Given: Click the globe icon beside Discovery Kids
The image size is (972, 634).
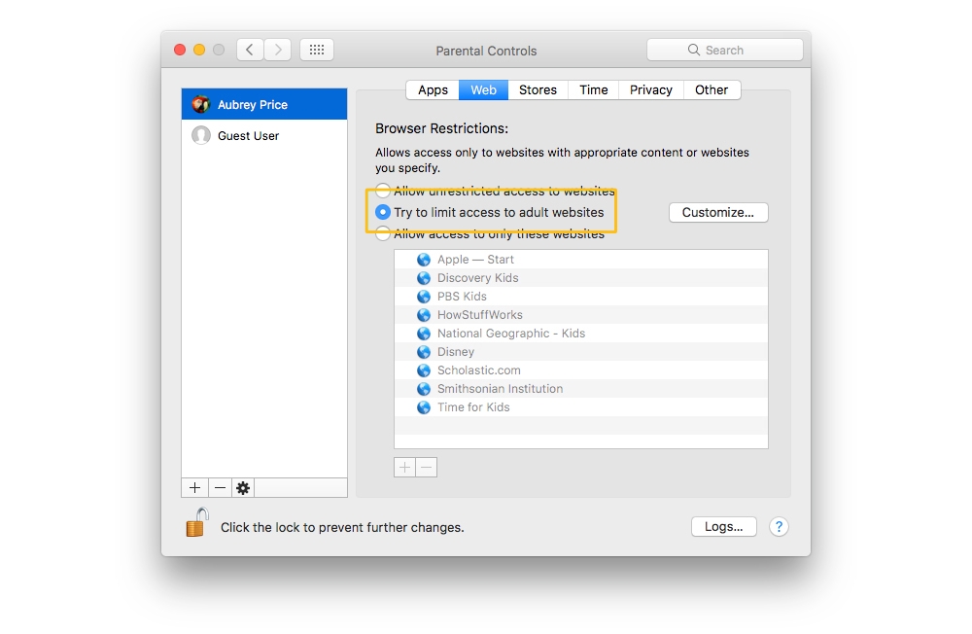Looking at the screenshot, I should tap(424, 278).
